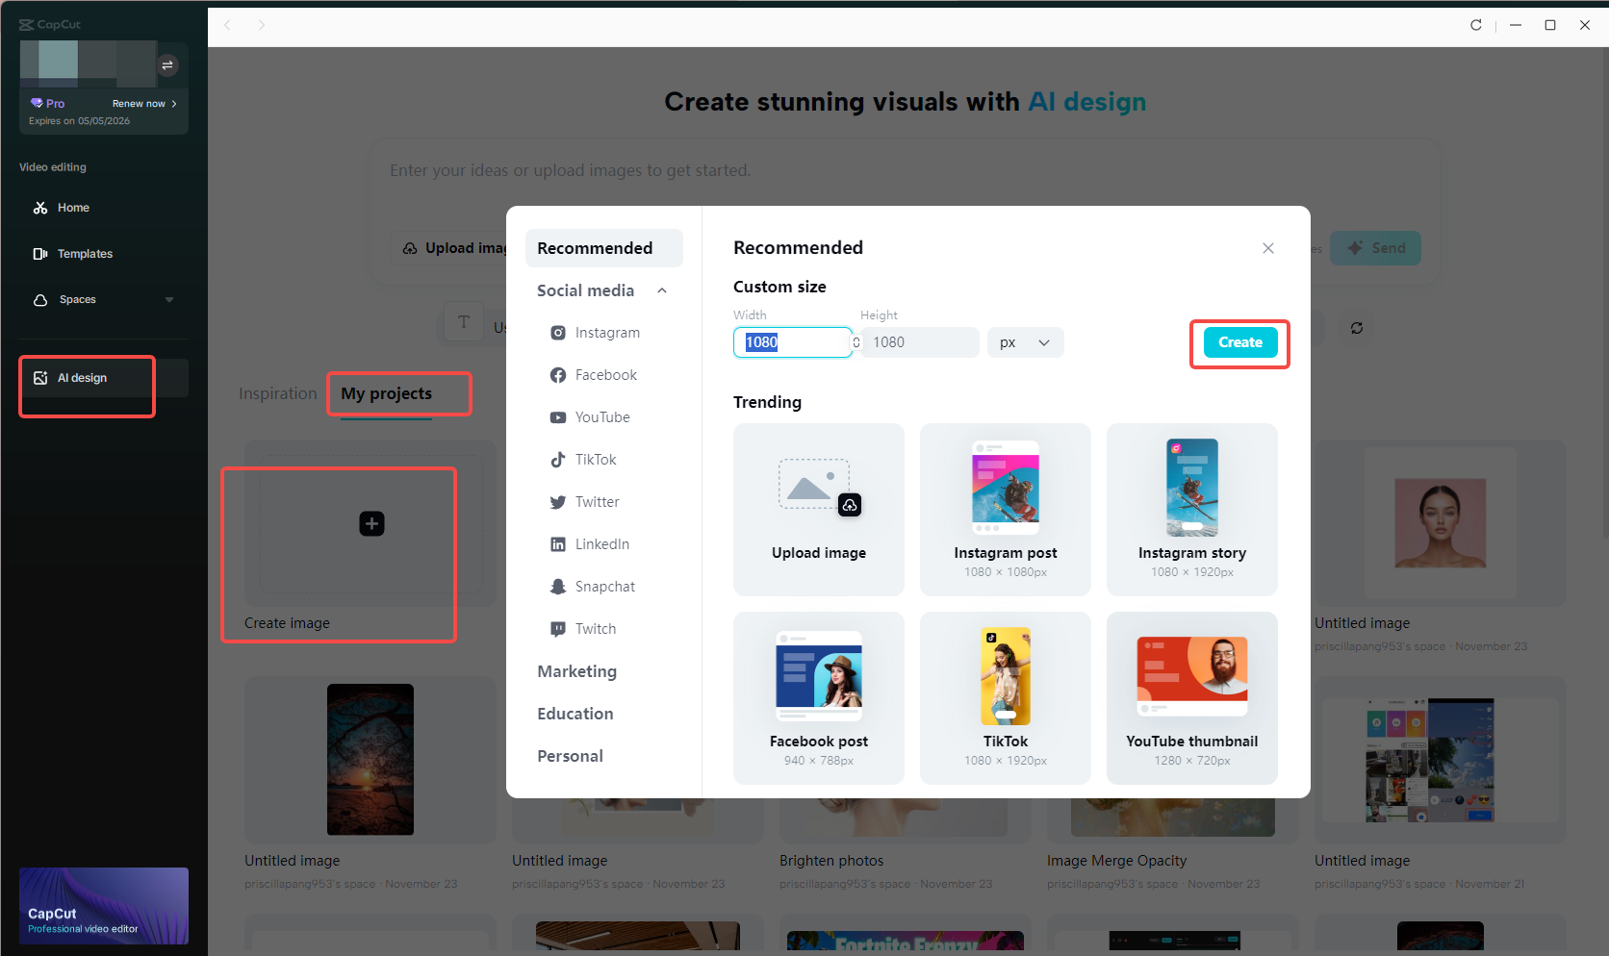The height and width of the screenshot is (956, 1609).
Task: Select the YouTube thumbnail trending preset
Action: 1191,697
